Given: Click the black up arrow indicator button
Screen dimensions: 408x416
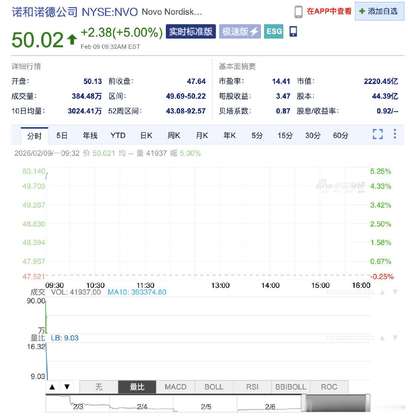Looking at the screenshot, I should point(52,387).
